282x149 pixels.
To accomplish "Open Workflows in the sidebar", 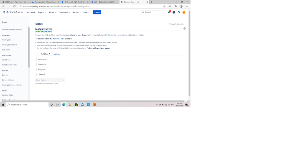I will click(x=6, y=60).
